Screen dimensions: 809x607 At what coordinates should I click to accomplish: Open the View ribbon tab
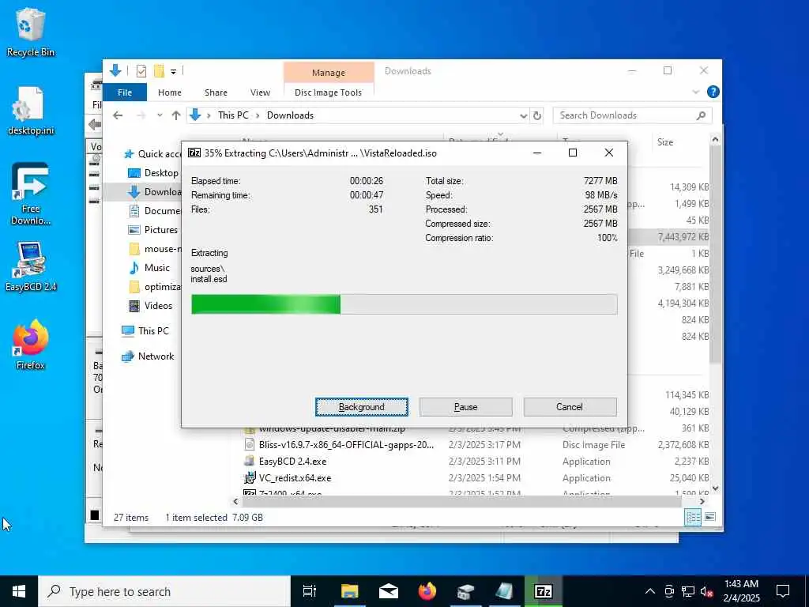[260, 92]
